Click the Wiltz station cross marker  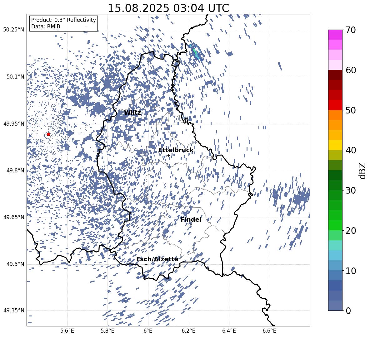134,118
